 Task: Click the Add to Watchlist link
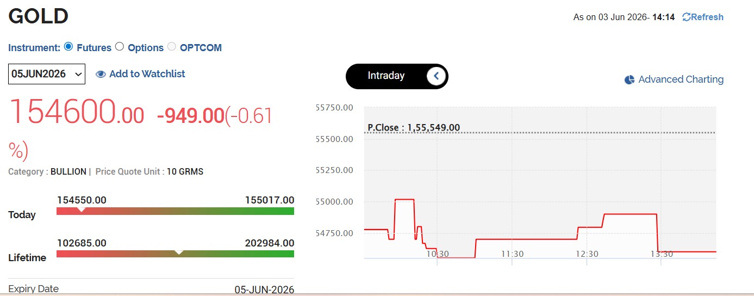147,74
